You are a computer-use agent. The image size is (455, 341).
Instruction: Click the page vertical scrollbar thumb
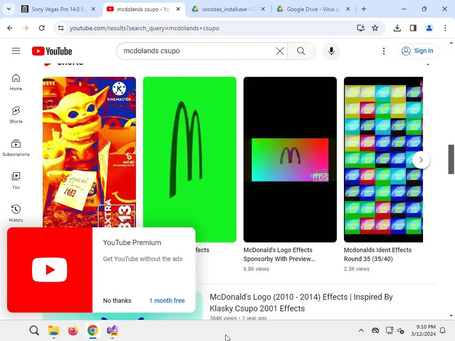click(x=451, y=159)
